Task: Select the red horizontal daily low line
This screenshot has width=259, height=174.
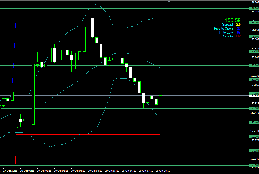Action: (x=87, y=135)
